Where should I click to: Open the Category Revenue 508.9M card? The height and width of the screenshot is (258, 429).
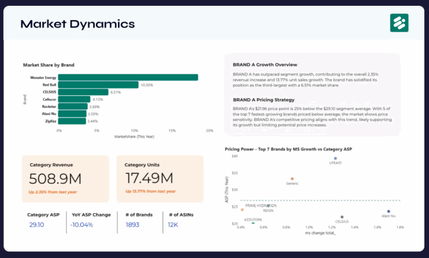pos(65,179)
